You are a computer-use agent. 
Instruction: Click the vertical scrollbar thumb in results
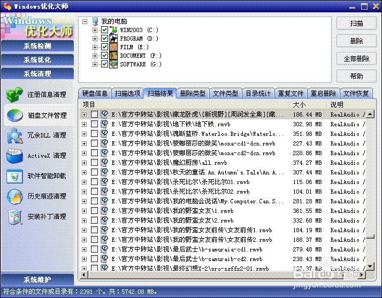click(370, 236)
